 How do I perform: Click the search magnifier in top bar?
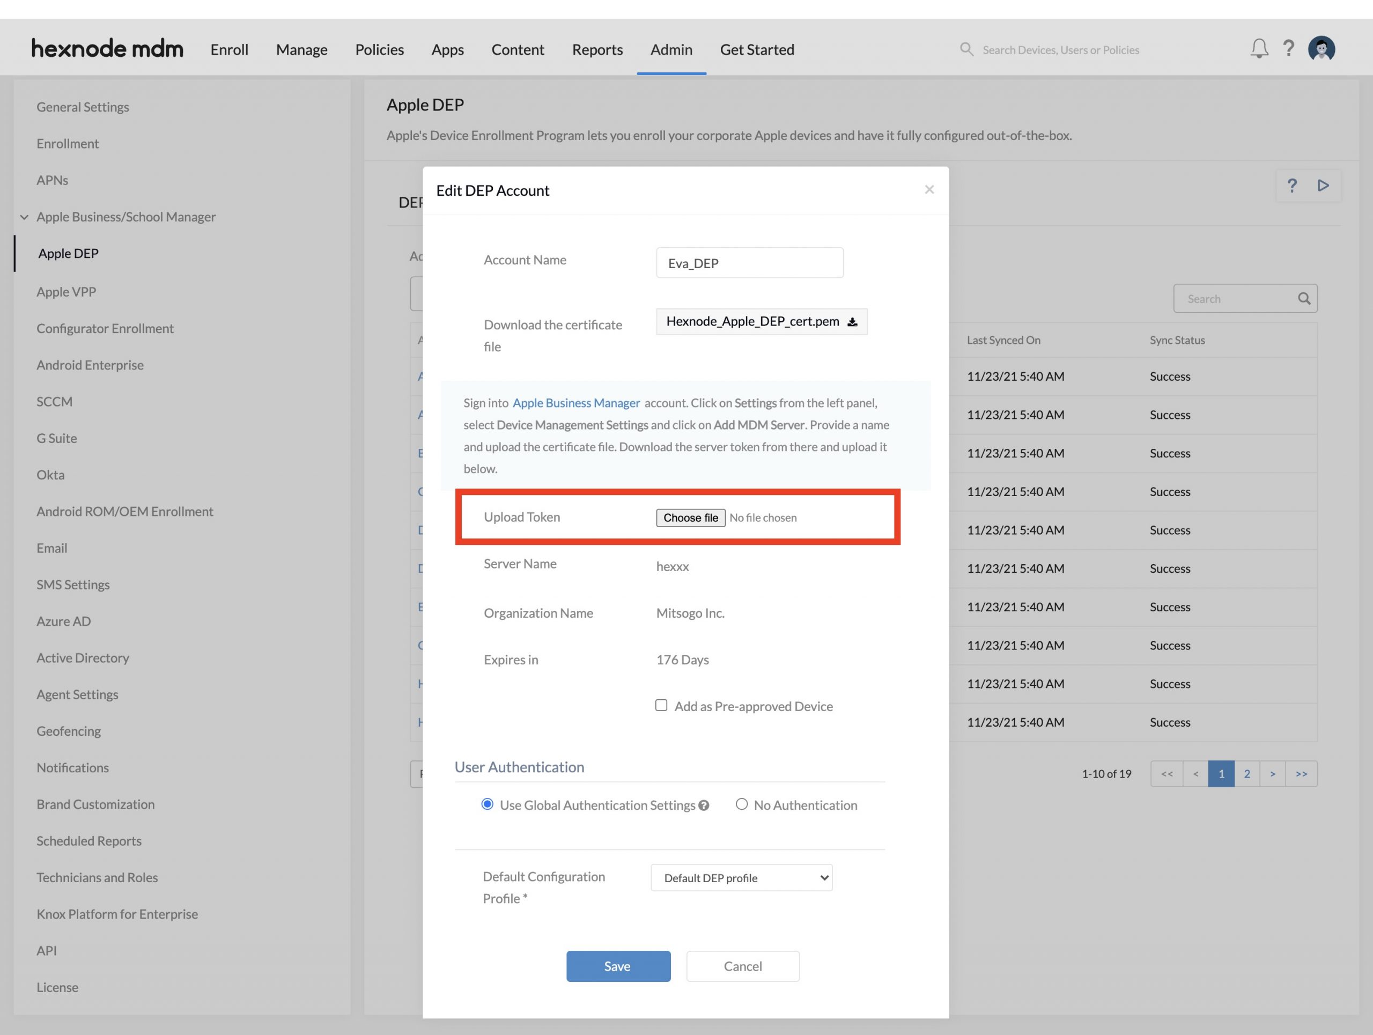[x=966, y=49]
